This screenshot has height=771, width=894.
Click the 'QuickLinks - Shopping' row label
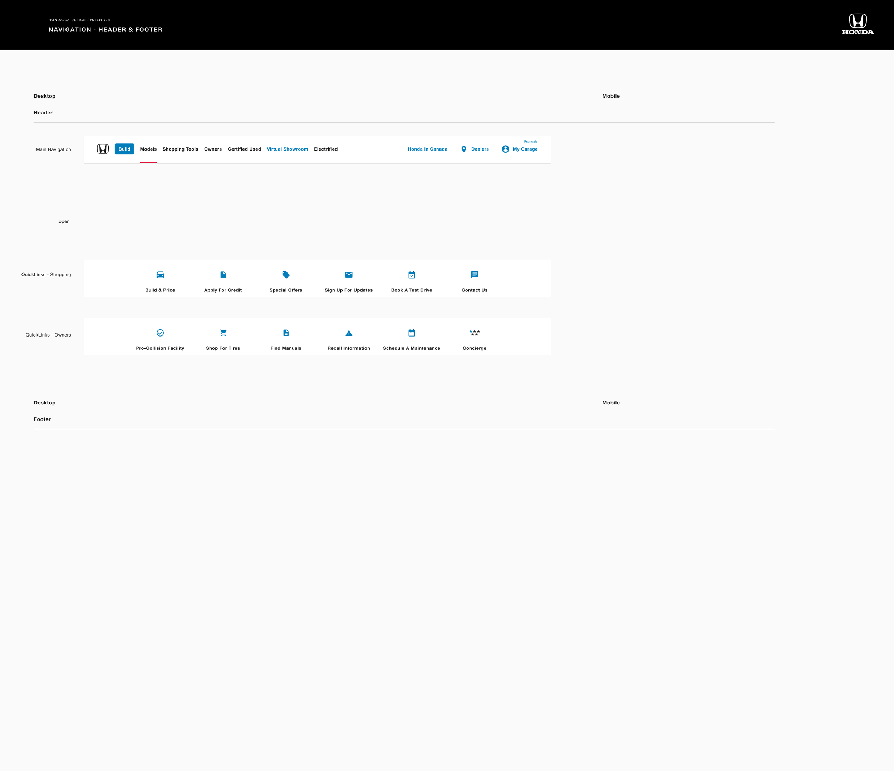click(x=46, y=275)
